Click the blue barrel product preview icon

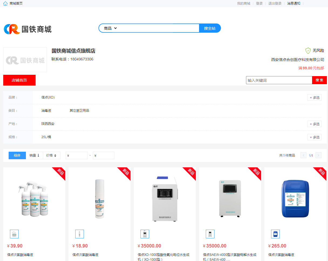[275, 234]
